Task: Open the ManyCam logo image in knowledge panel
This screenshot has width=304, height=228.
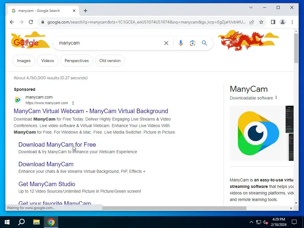Action: (x=257, y=133)
